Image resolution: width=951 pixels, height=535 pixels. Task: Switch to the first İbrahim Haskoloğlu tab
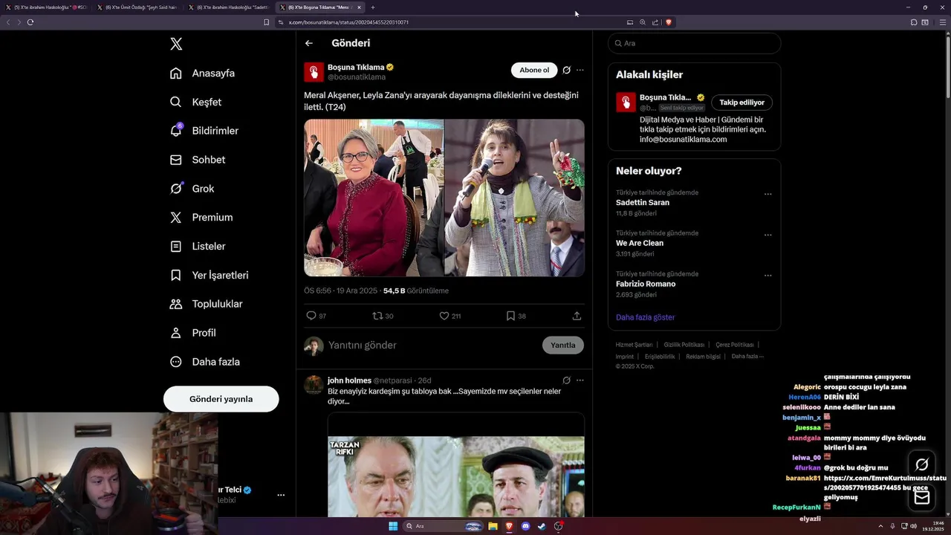pos(46,7)
